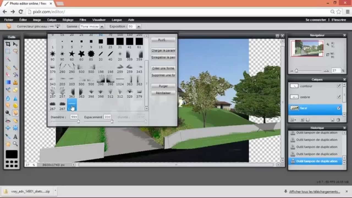
Task: Select the Brush tool
Action: [15, 67]
